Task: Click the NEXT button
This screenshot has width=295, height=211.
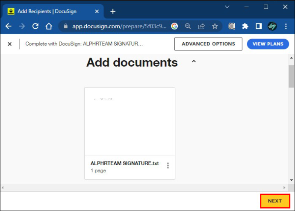Action: coord(275,201)
